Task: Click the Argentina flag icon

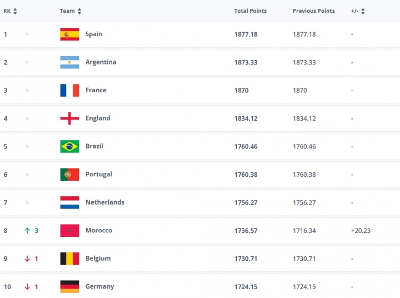Action: pyautogui.click(x=69, y=62)
